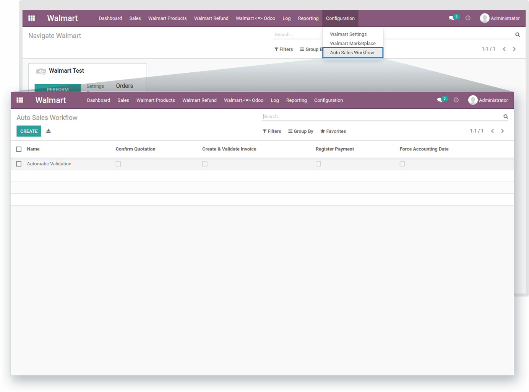Screen dimensions: 529x392
Task: Open activities clock icon in back window
Action: [x=468, y=18]
